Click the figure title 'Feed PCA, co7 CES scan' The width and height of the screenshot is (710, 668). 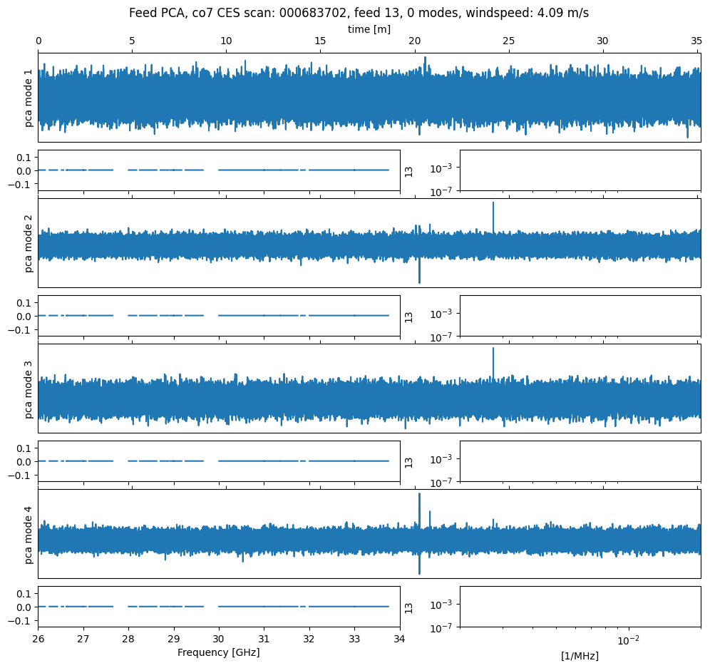[359, 13]
